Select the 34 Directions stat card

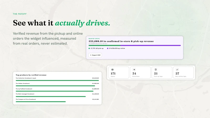(x=140, y=73)
